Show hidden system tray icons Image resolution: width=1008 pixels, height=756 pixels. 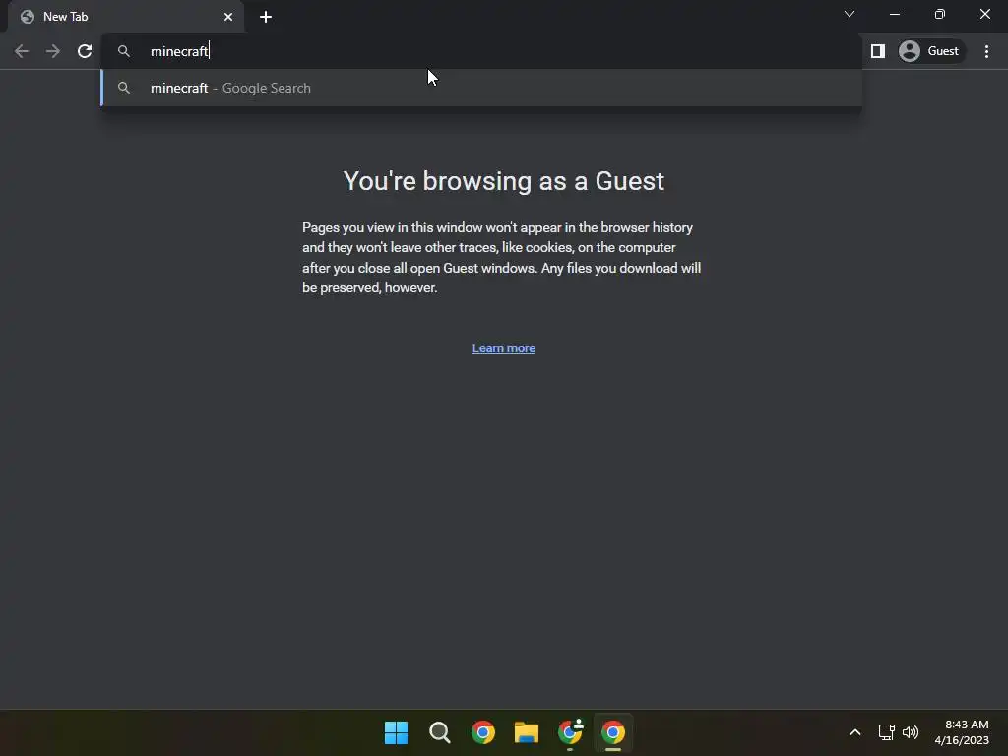[x=855, y=732]
